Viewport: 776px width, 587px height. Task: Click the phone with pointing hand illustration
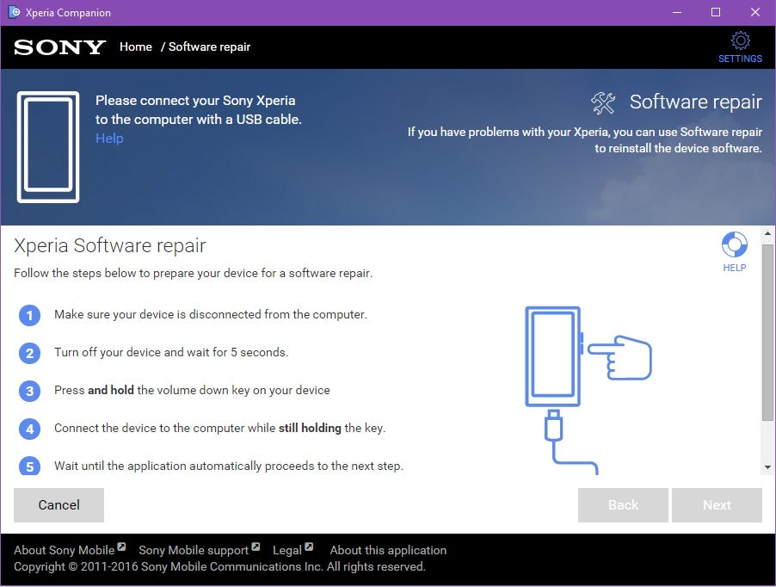[x=588, y=390]
